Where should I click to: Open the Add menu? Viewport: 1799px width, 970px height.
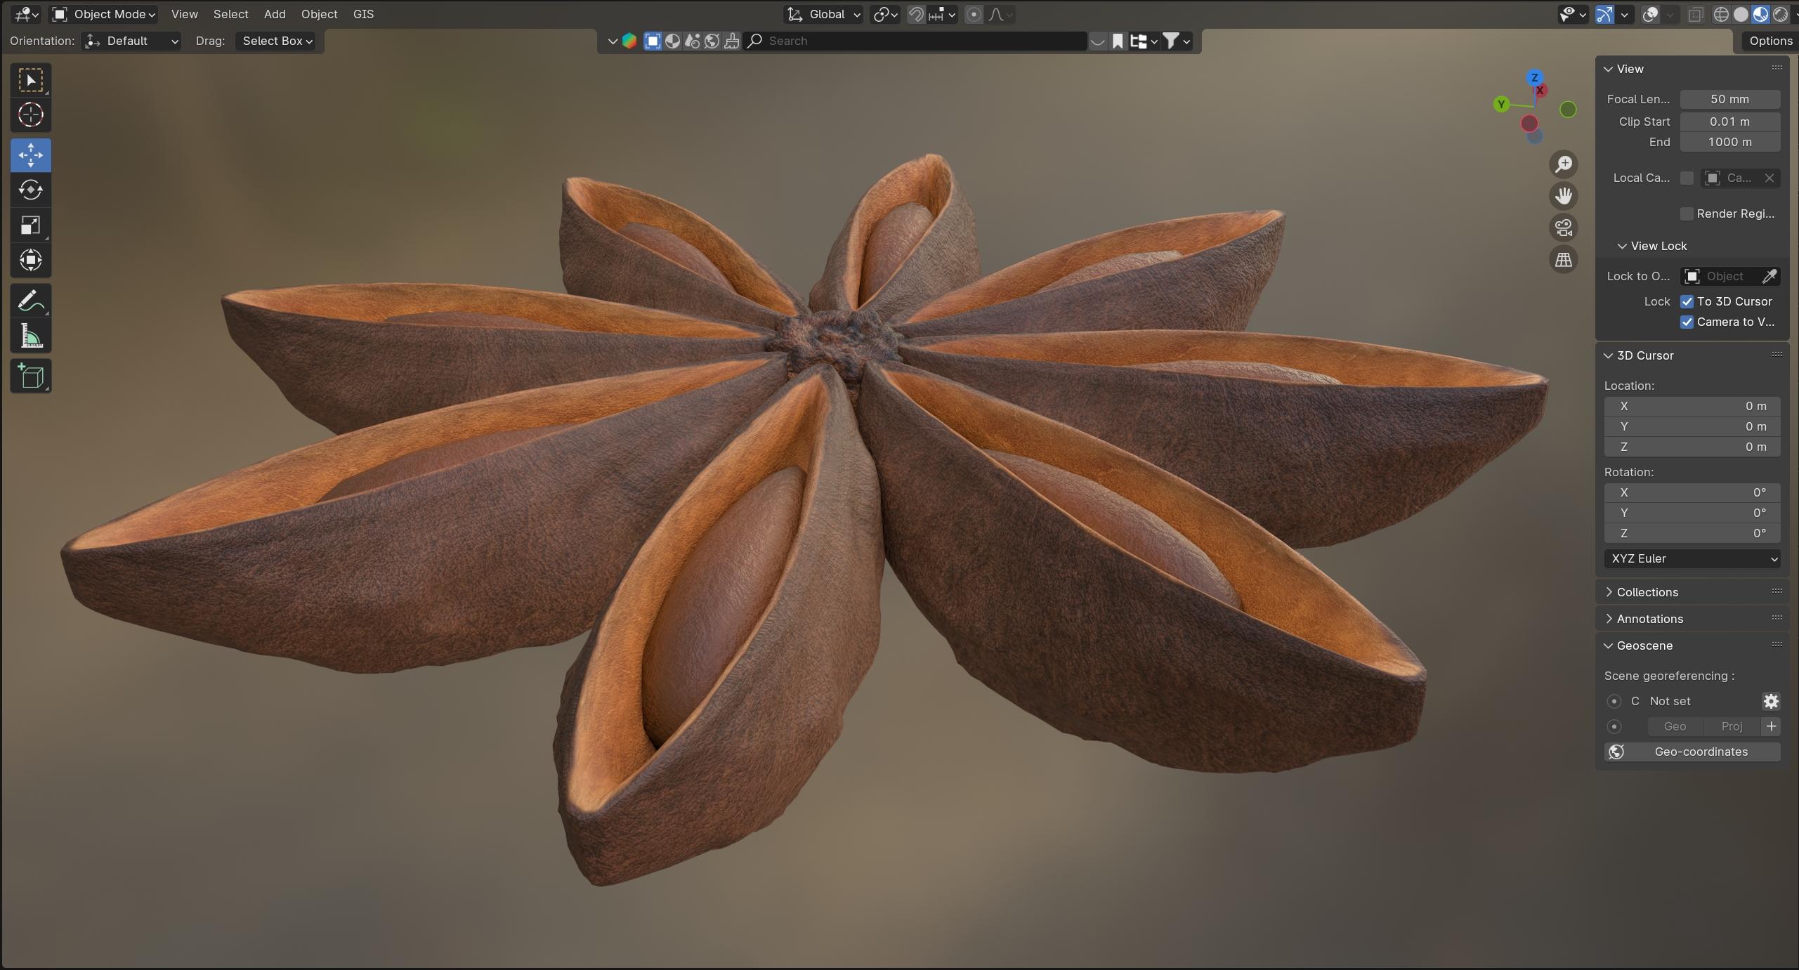275,14
